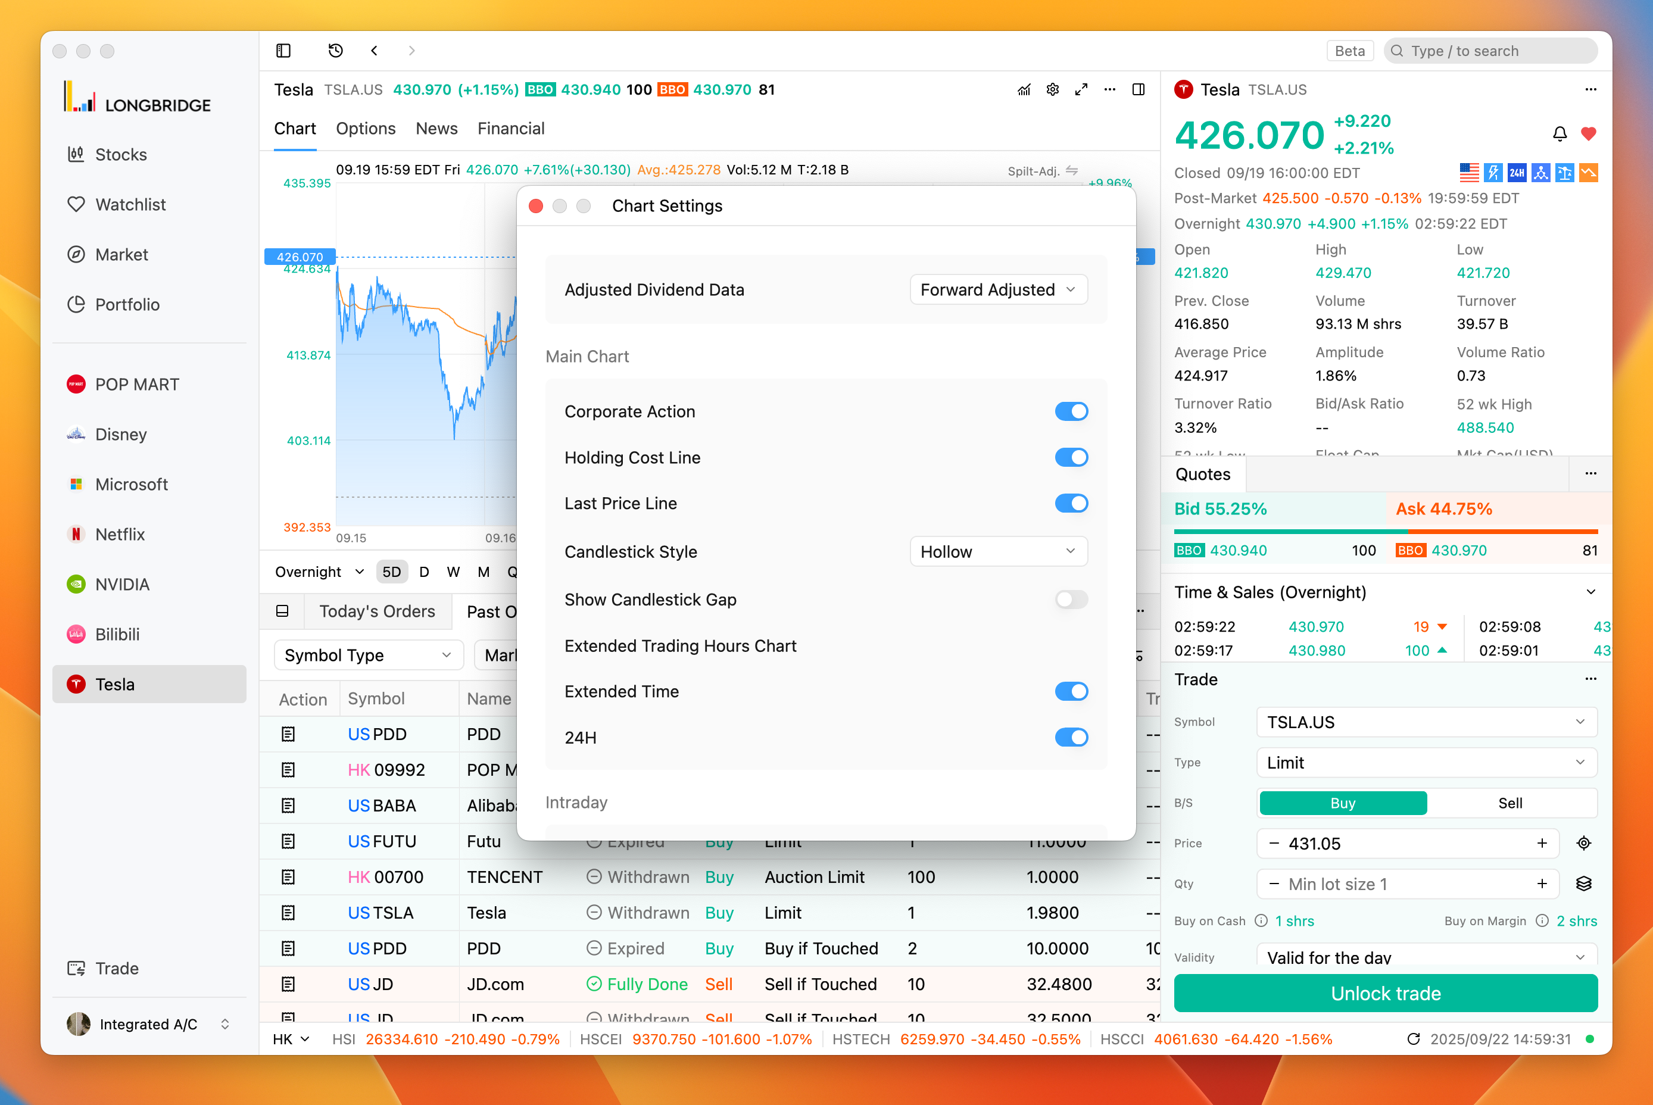
Task: Select the Sell side button
Action: point(1509,803)
